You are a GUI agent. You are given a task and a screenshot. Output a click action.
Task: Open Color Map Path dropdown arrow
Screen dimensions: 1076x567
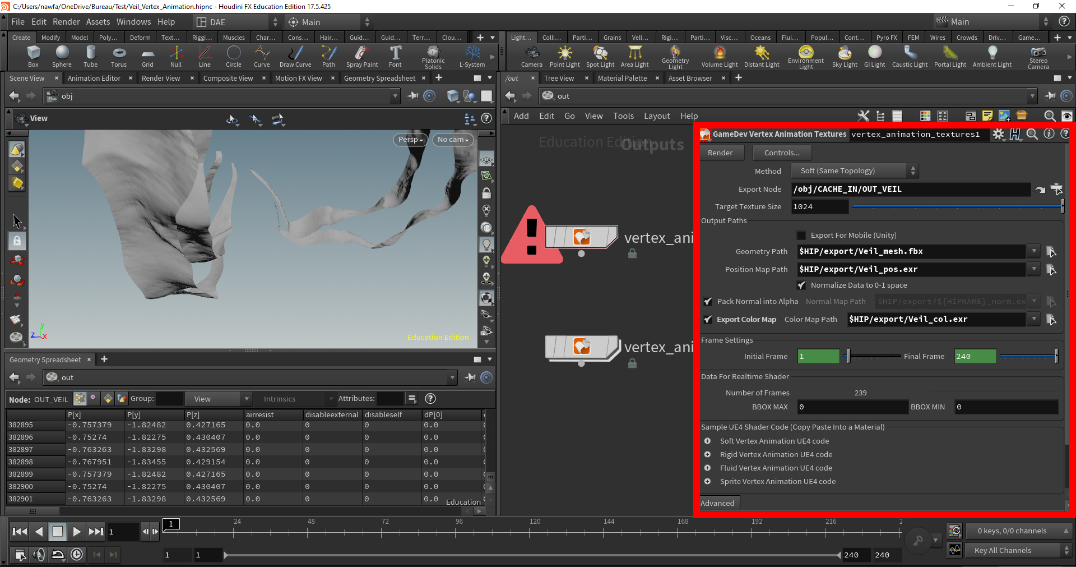pyautogui.click(x=1034, y=320)
